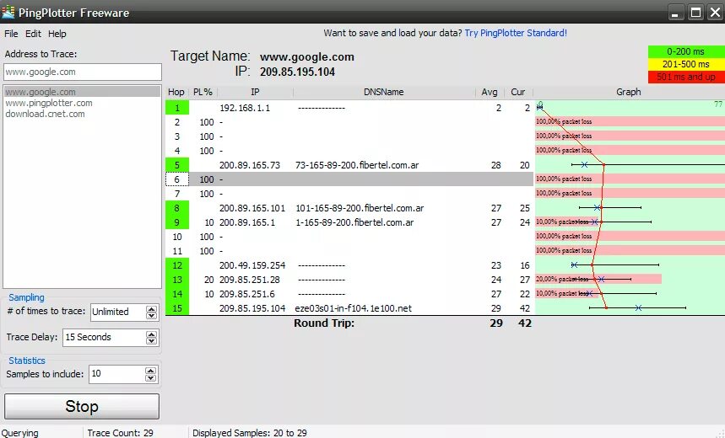Click the DNSName column header
The width and height of the screenshot is (725, 438).
coord(384,92)
